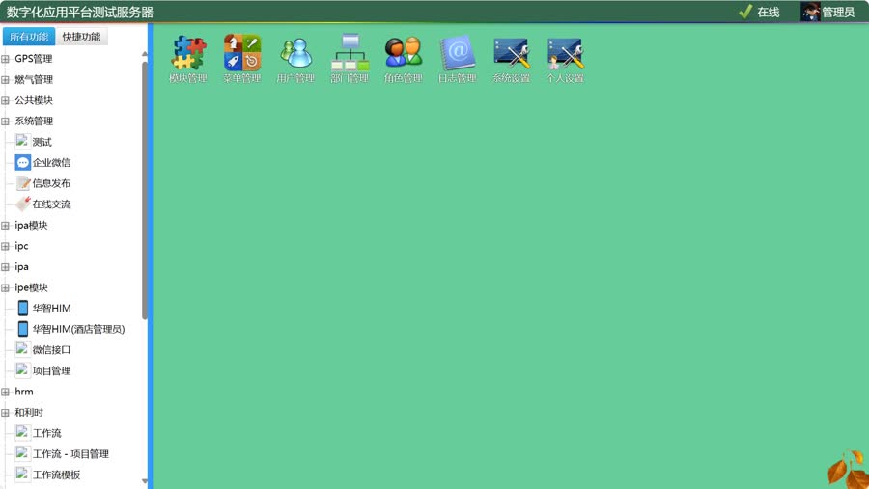Open the 日志管理 icon
The image size is (869, 489).
pos(457,52)
